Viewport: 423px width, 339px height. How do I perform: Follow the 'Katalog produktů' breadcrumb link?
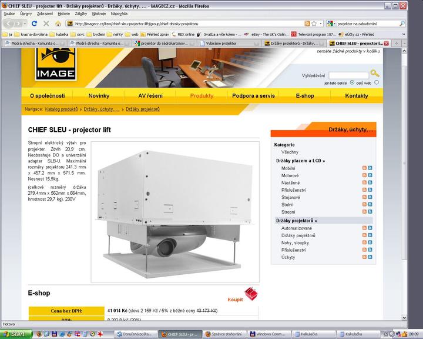pyautogui.click(x=61, y=109)
